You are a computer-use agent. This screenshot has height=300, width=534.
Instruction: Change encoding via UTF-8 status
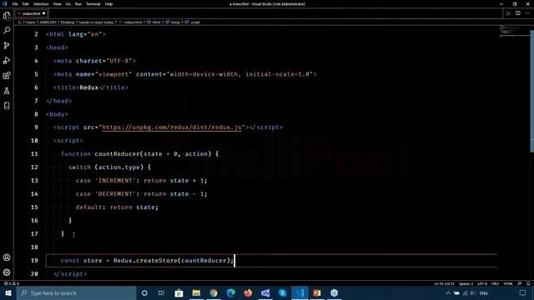[482, 283]
